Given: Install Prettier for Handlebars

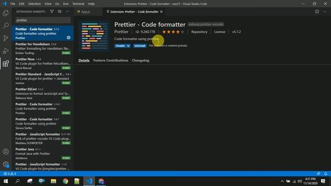Looking at the screenshot, I should (x=66, y=53).
